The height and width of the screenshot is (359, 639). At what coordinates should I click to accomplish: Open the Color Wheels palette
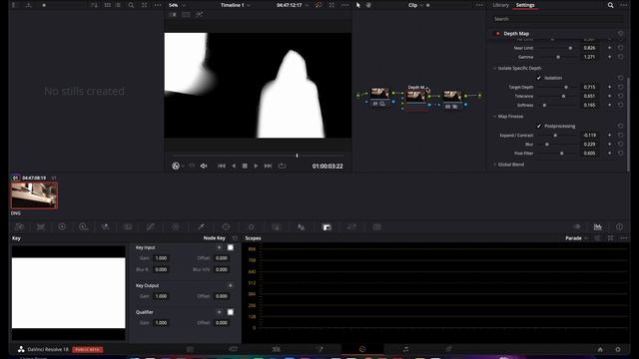coord(62,226)
